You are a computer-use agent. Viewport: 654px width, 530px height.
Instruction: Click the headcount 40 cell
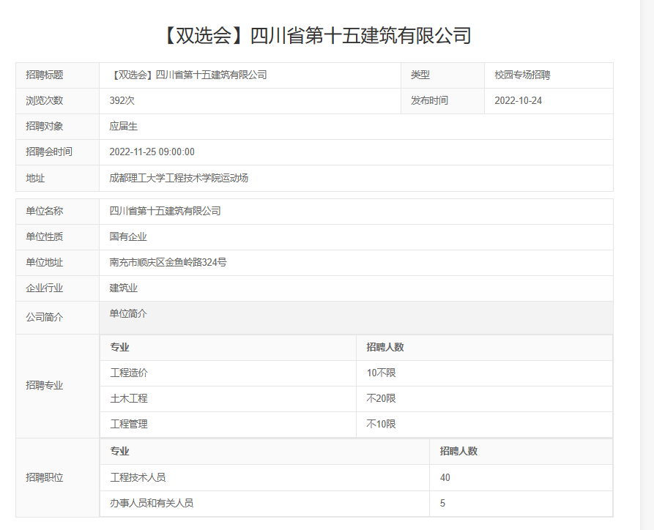521,478
